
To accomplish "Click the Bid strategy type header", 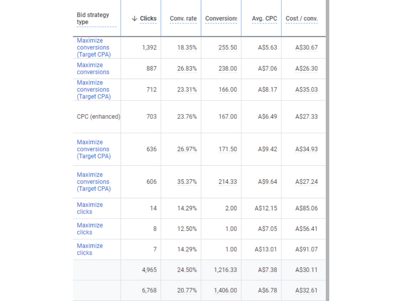I will pos(93,18).
